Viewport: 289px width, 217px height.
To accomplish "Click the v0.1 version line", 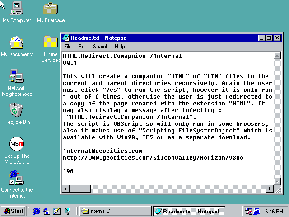I will tap(70, 63).
